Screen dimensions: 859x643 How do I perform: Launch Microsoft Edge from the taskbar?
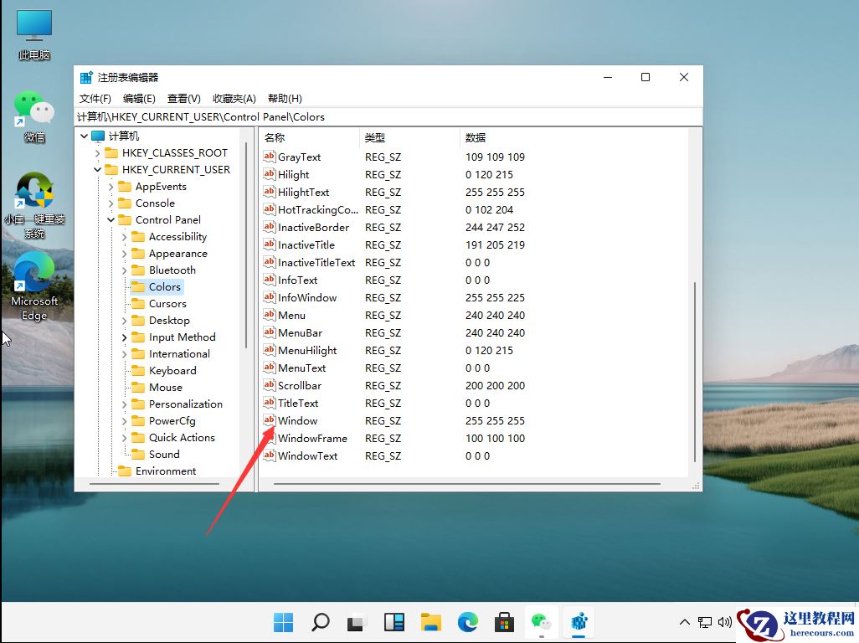[467, 622]
